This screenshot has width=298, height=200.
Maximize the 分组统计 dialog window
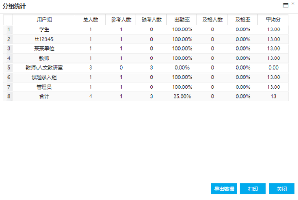click(286, 5)
